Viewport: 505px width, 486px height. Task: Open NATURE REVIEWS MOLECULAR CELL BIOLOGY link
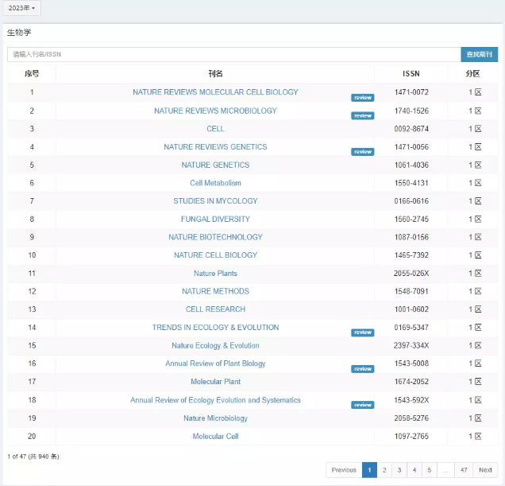[x=215, y=92]
